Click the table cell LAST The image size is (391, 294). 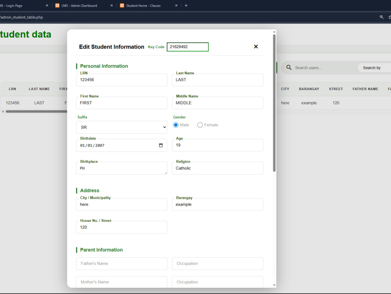(x=39, y=103)
